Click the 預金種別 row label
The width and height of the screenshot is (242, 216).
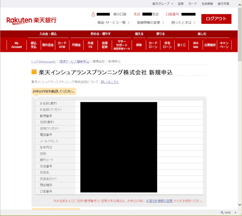(x=46, y=185)
